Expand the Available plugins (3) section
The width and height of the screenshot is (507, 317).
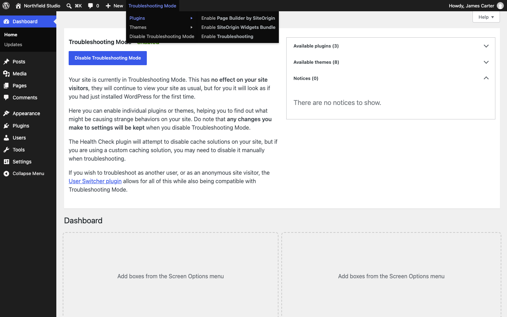tap(391, 46)
